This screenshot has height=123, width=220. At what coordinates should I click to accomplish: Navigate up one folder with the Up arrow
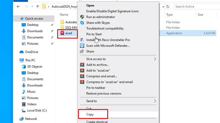click(37, 7)
